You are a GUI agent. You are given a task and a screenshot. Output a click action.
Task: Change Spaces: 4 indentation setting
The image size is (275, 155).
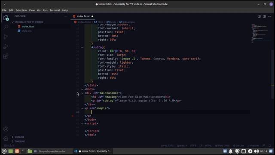click(x=182, y=146)
